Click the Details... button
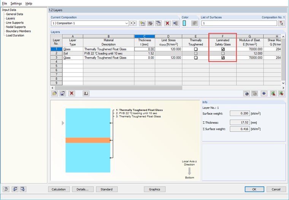This screenshot has width=289, height=200. tap(83, 189)
